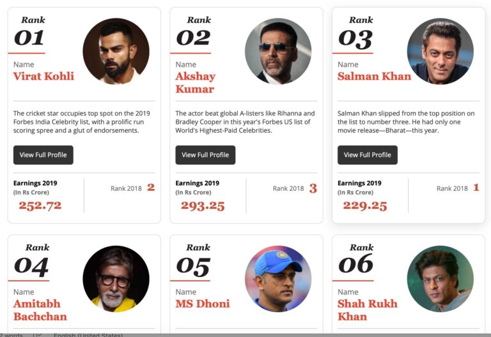This screenshot has height=337, width=491.
Task: Open the Akshay Kumar name link
Action: (x=195, y=82)
